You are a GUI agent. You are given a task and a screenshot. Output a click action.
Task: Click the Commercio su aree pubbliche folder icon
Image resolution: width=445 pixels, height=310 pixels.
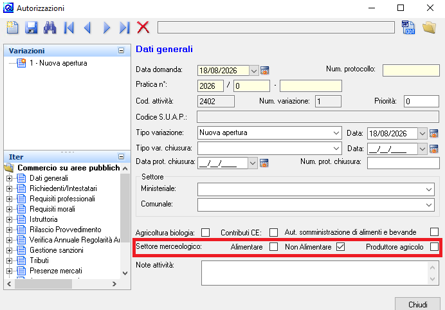tap(10, 168)
